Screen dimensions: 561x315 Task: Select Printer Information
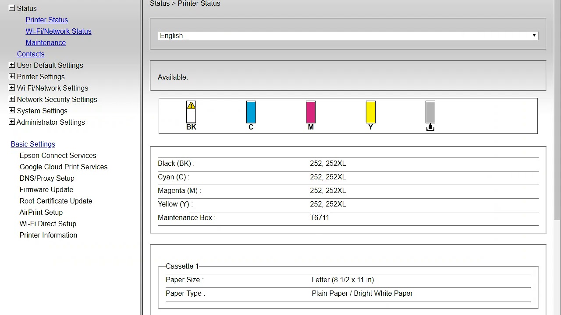[x=48, y=235]
